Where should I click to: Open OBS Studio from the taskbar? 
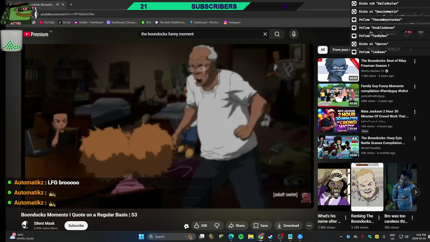(x=281, y=237)
